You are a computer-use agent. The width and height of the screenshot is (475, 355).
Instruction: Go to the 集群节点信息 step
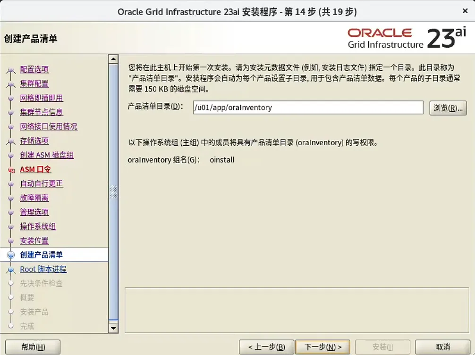[42, 112]
